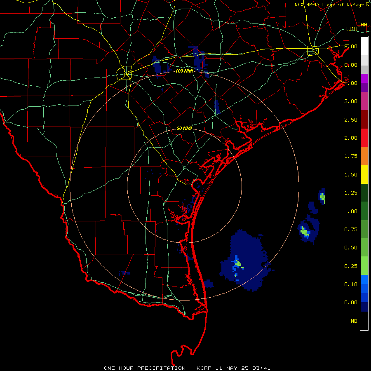Click the lightest green legend swatch
Screen dimensions: 371x371
pos(364,266)
